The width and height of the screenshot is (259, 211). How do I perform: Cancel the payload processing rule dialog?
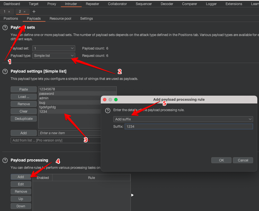(x=243, y=160)
